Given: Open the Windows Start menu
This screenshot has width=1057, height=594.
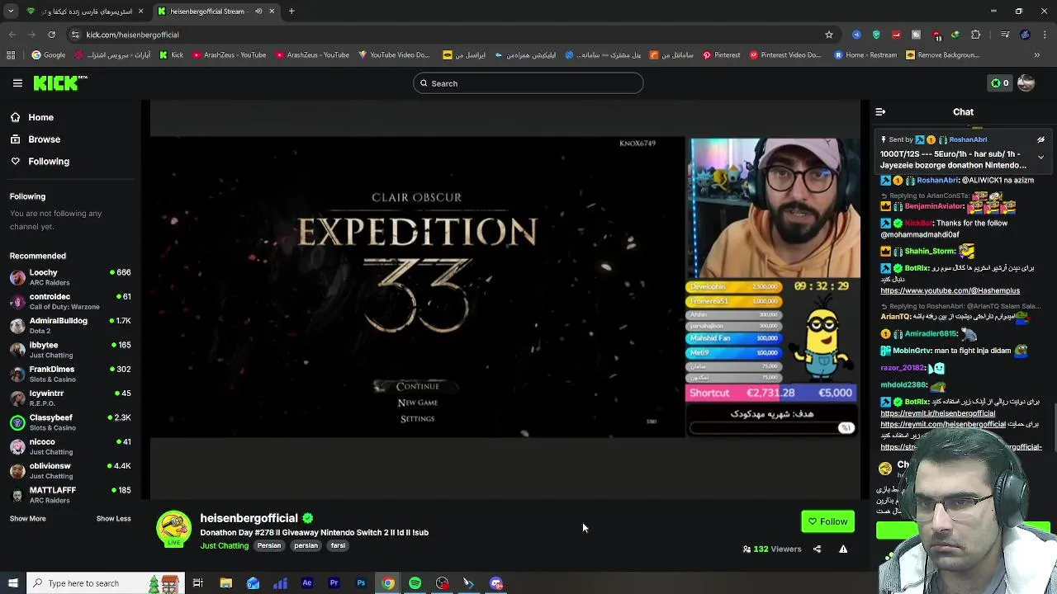Looking at the screenshot, I should (13, 583).
